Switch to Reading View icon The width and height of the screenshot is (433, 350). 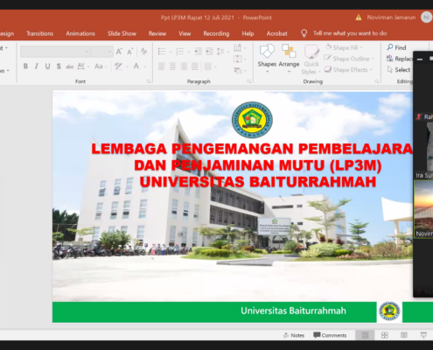point(404,335)
